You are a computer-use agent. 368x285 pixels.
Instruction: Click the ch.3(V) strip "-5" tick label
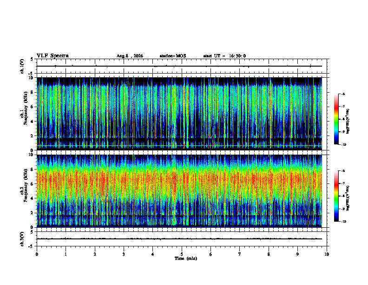coord(31,246)
